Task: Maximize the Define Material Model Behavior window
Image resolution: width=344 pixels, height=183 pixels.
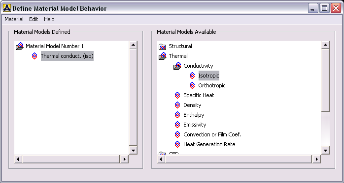Action: [324, 8]
